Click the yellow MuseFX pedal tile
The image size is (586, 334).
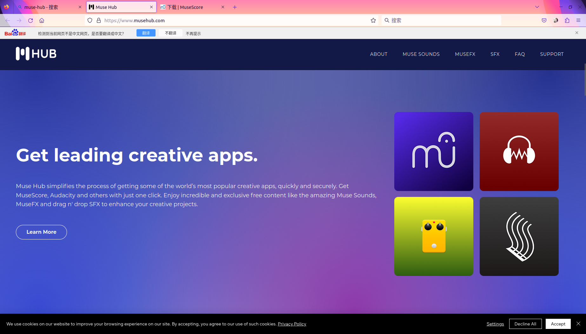tap(434, 236)
